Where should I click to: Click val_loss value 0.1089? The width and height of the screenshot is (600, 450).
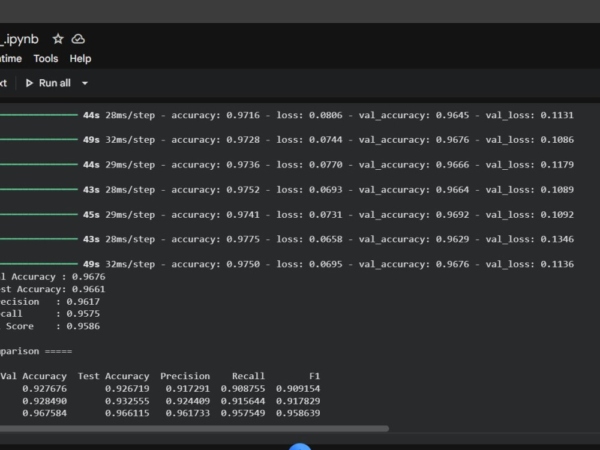pyautogui.click(x=557, y=190)
